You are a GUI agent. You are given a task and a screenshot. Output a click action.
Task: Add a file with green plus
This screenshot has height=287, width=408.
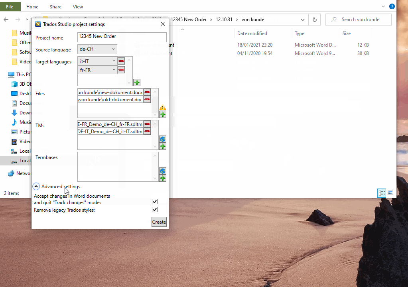(x=163, y=114)
